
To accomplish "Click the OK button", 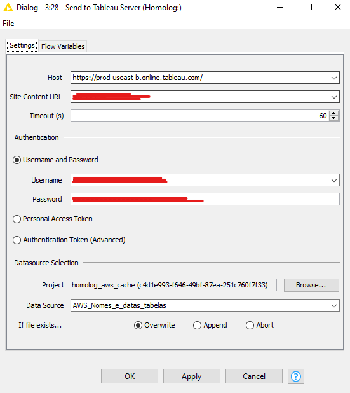I will [130, 376].
